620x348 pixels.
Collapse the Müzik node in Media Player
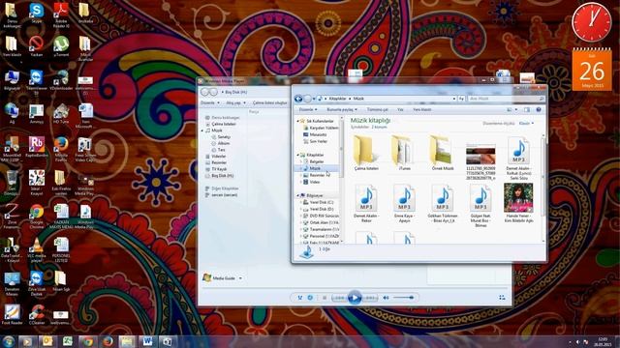[x=202, y=130]
